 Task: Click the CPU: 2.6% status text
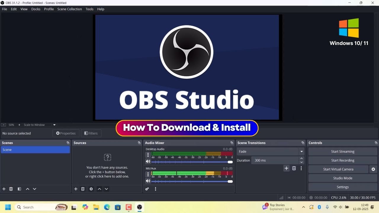click(339, 198)
